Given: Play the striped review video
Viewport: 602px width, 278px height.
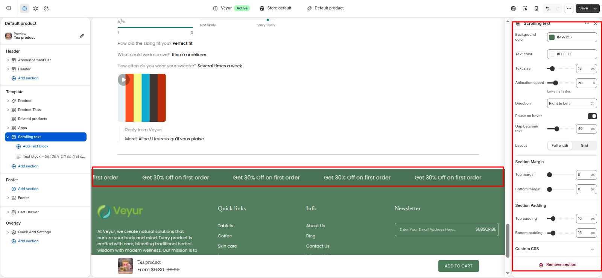Looking at the screenshot, I should (x=124, y=80).
